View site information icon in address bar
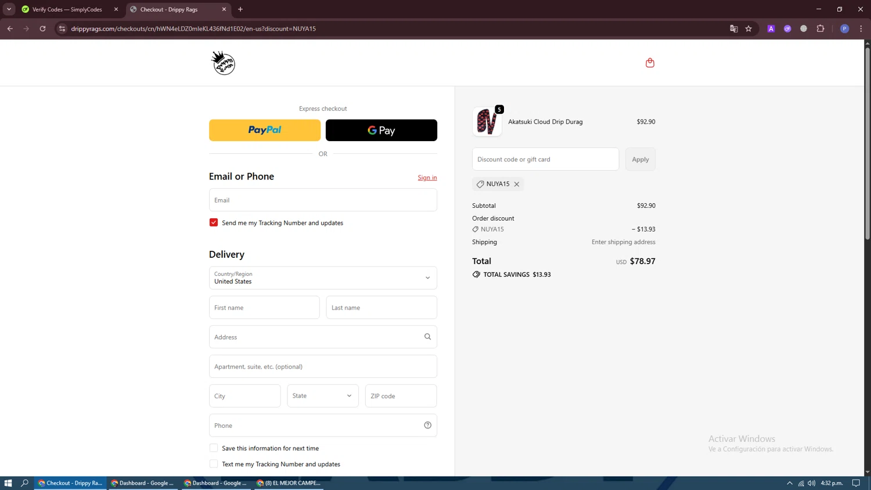This screenshot has width=871, height=490. point(62,28)
